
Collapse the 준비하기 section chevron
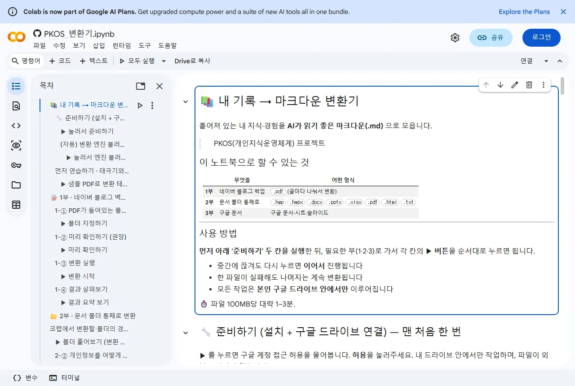[186, 333]
